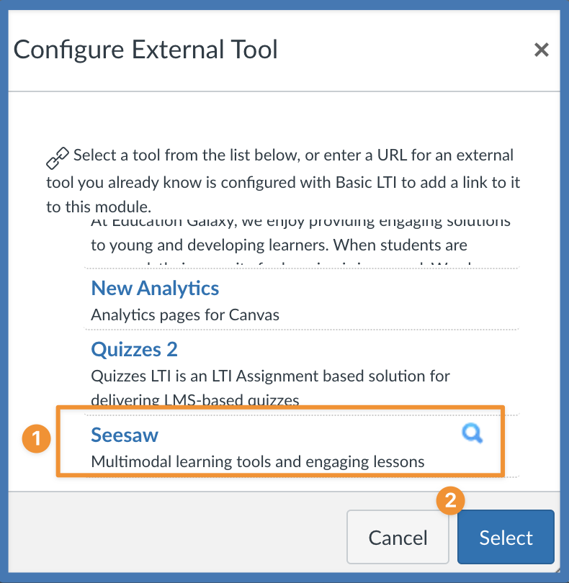569x583 pixels.
Task: Click the "When students are" text line
Action: point(279,245)
